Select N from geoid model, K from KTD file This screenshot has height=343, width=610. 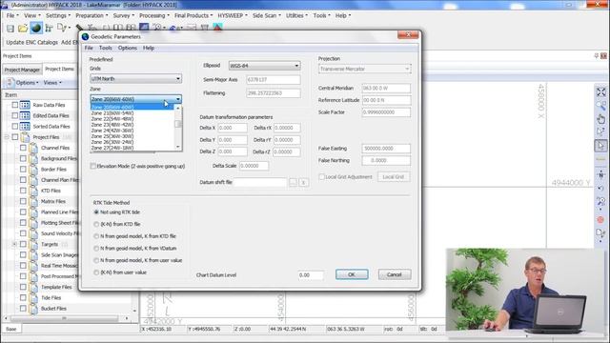96,236
